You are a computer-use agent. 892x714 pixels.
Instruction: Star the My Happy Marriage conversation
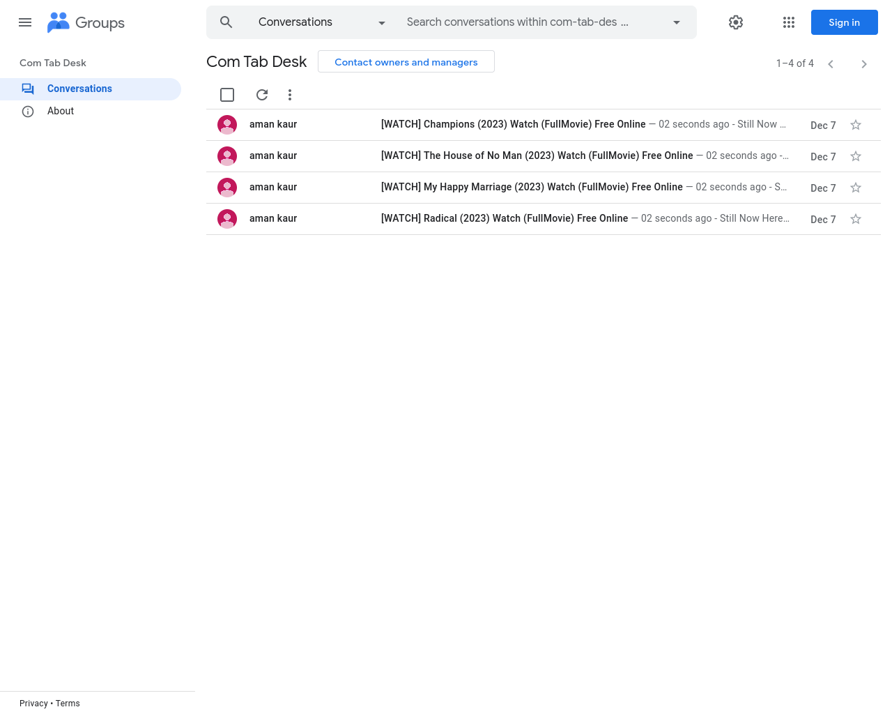click(856, 188)
